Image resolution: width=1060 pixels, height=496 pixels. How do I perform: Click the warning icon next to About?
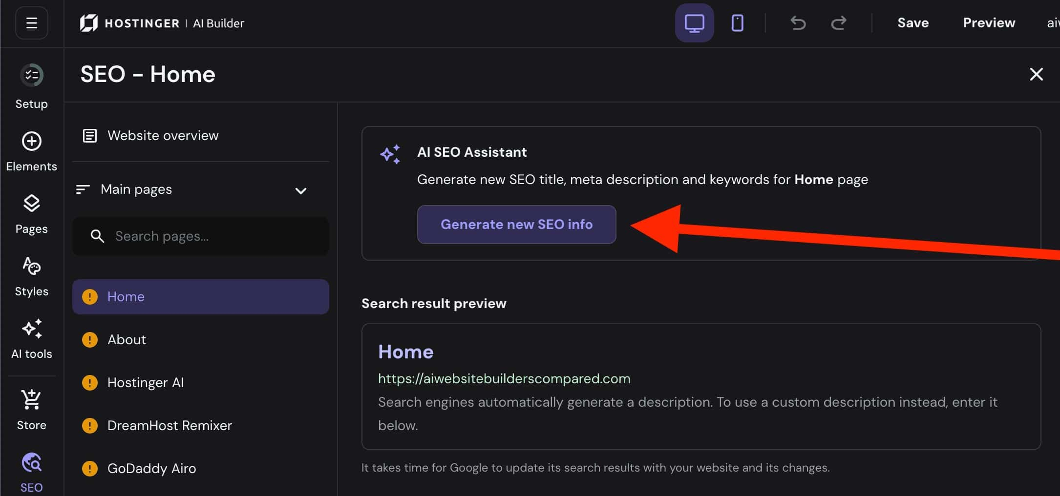90,339
